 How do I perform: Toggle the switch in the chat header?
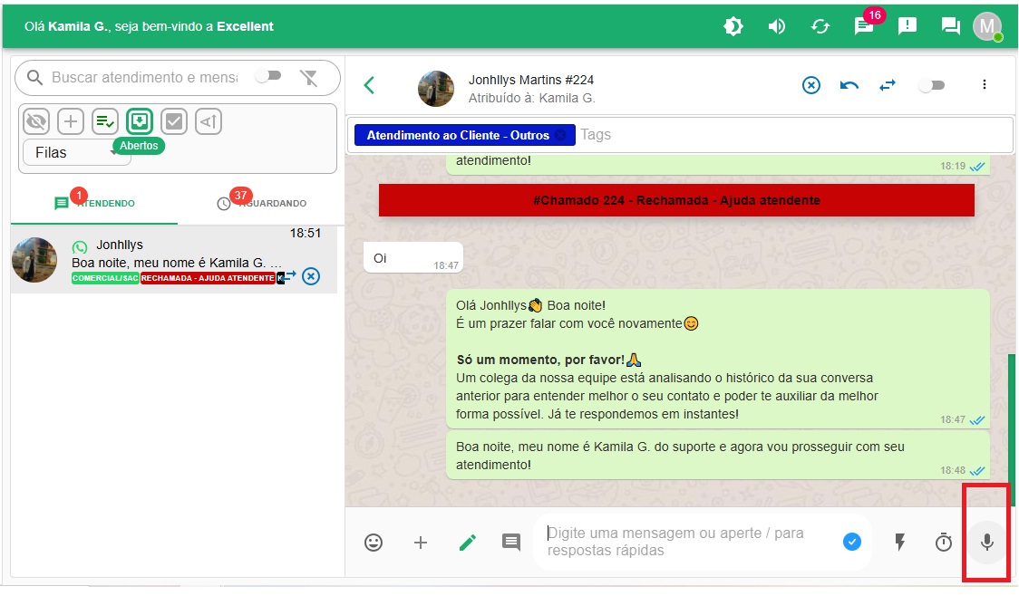click(x=931, y=85)
